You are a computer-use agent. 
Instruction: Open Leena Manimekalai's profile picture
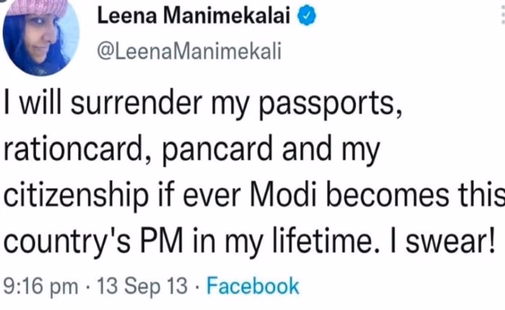tap(41, 38)
